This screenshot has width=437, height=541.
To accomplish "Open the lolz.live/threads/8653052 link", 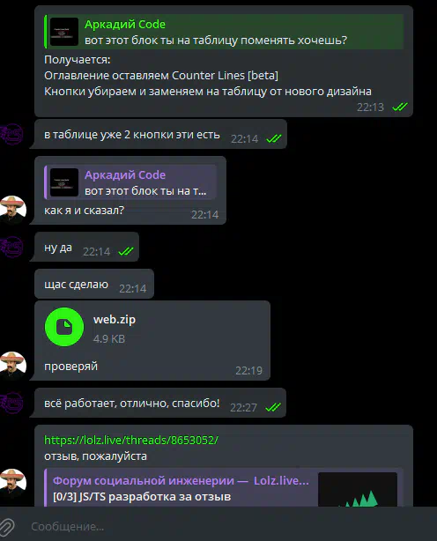I will coord(131,440).
